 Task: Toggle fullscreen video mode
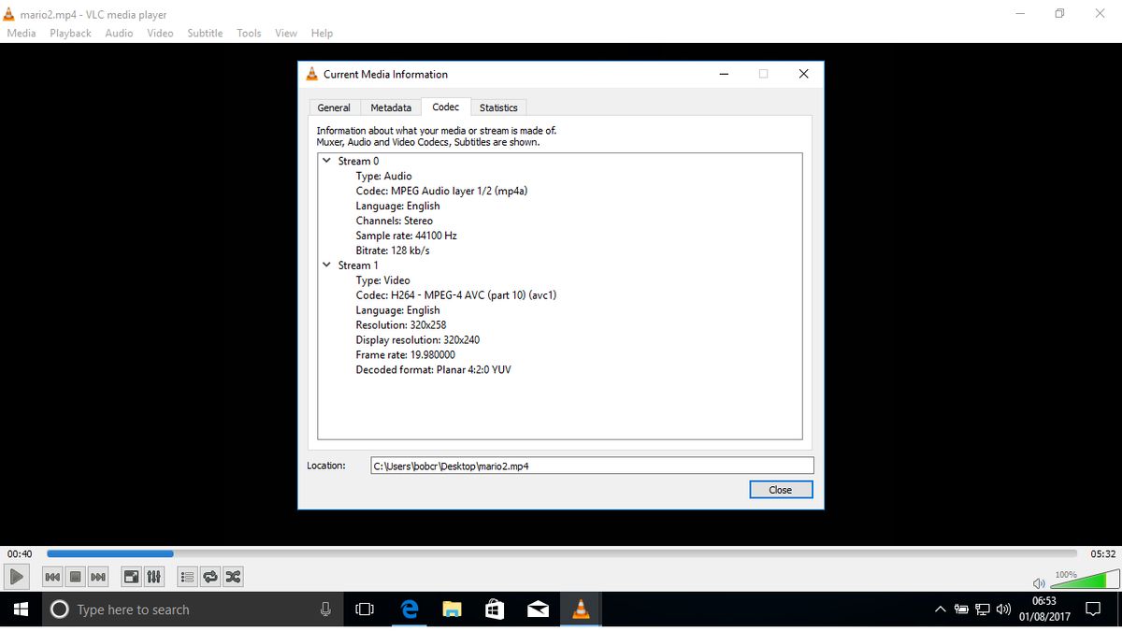pyautogui.click(x=131, y=577)
